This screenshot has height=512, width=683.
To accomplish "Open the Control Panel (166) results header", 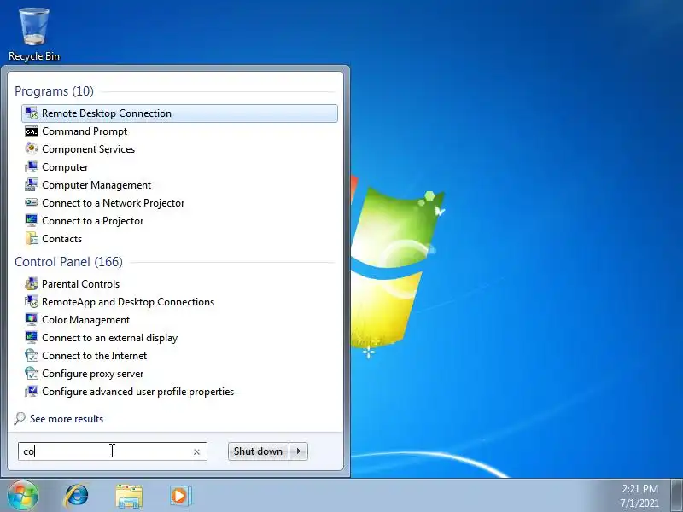I will click(68, 262).
